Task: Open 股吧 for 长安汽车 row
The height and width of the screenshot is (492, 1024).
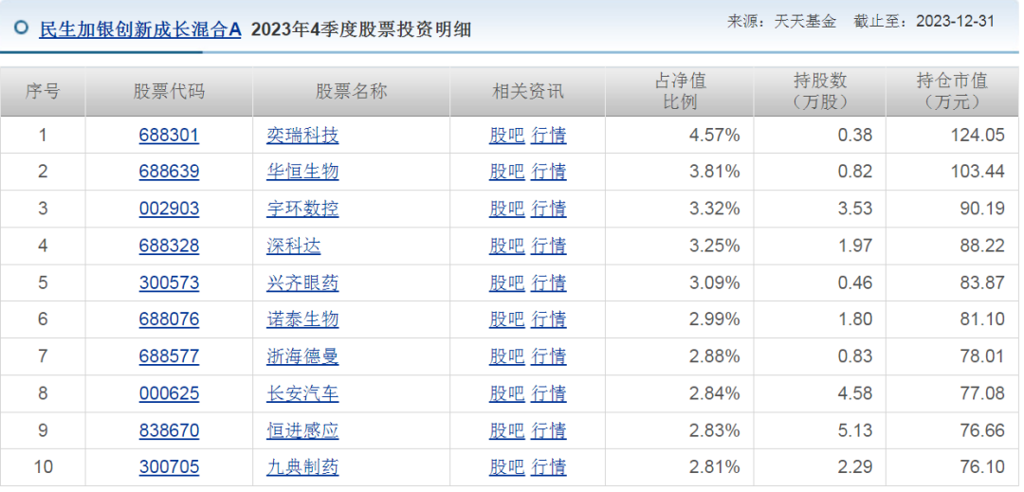Action: [506, 393]
